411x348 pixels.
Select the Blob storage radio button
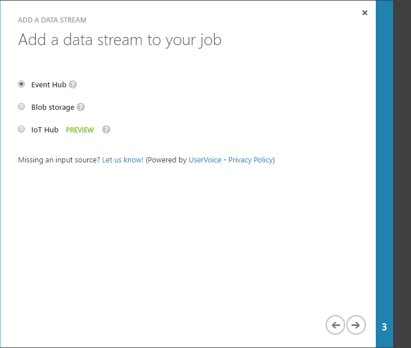click(21, 106)
